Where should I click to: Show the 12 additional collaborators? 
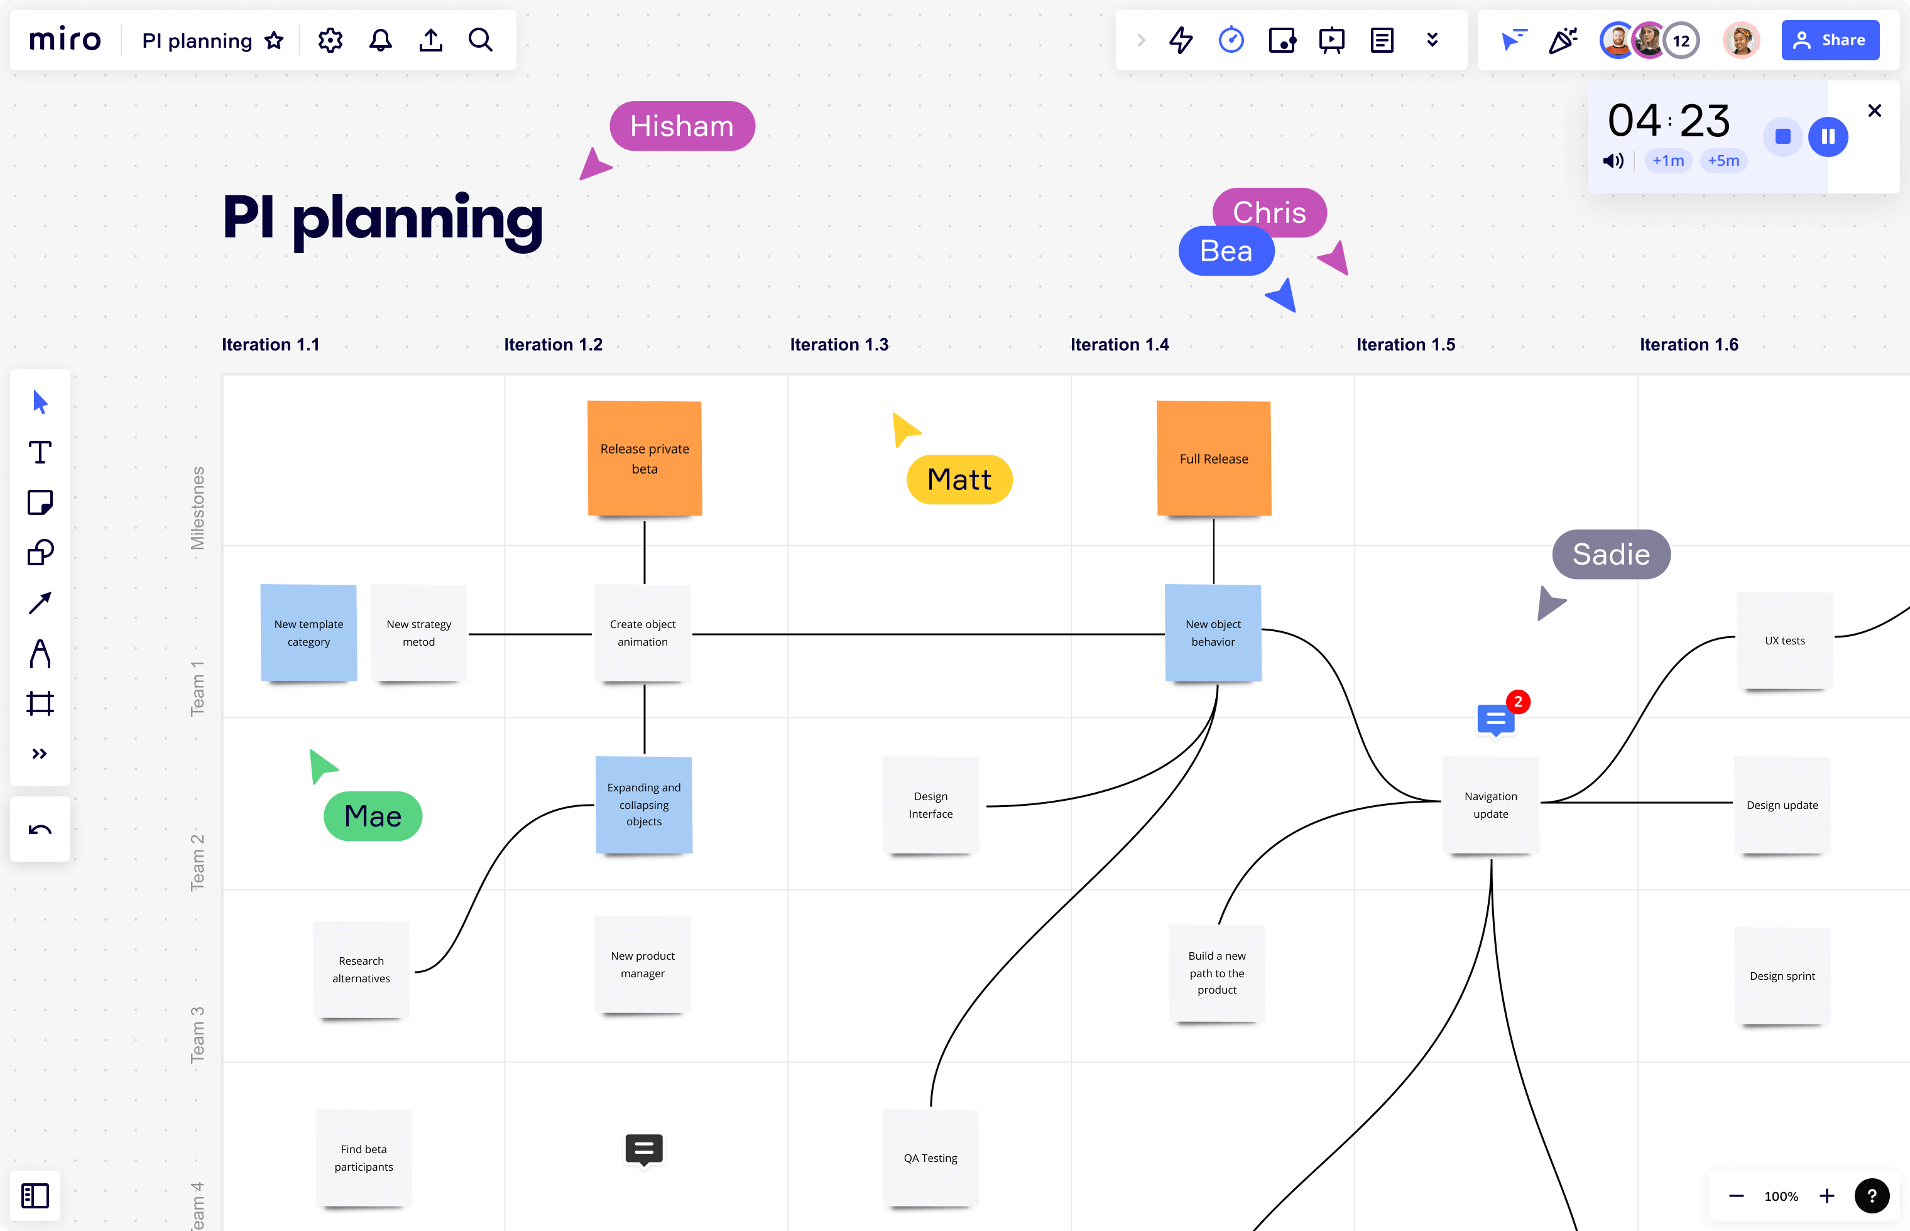[1681, 40]
